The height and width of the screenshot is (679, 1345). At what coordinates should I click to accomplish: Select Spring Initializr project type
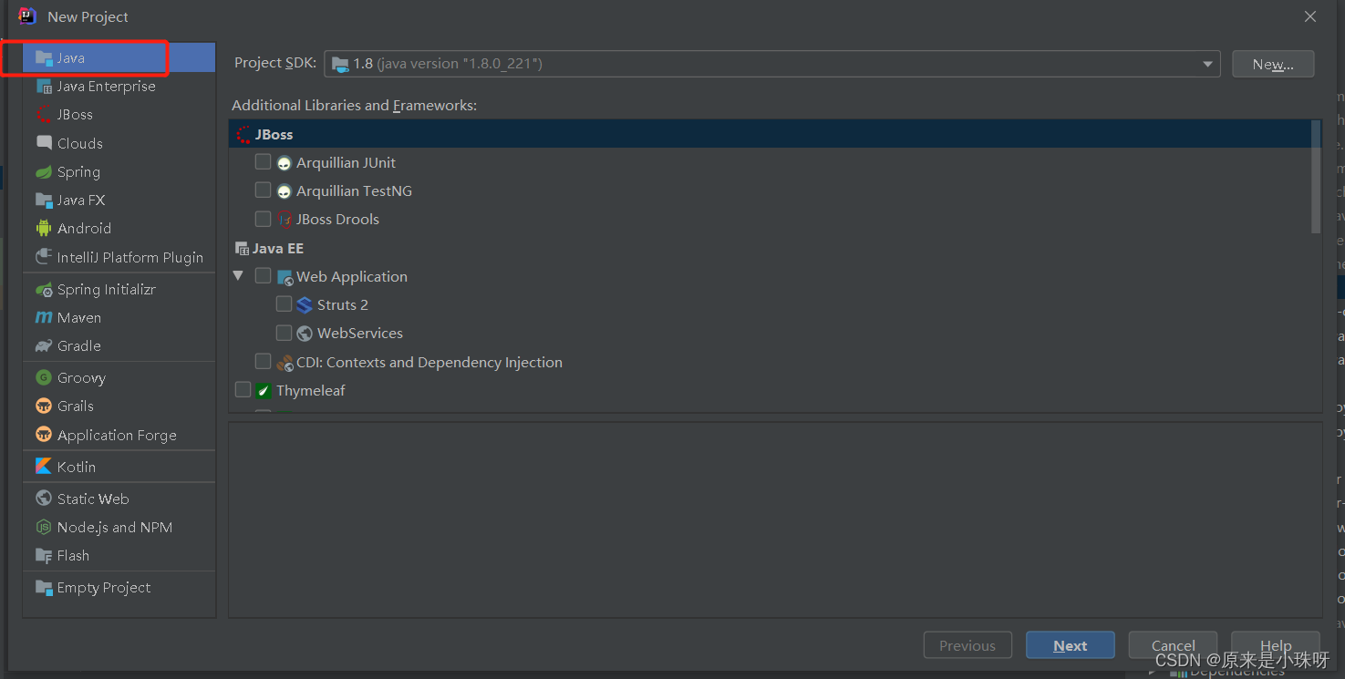pyautogui.click(x=119, y=290)
